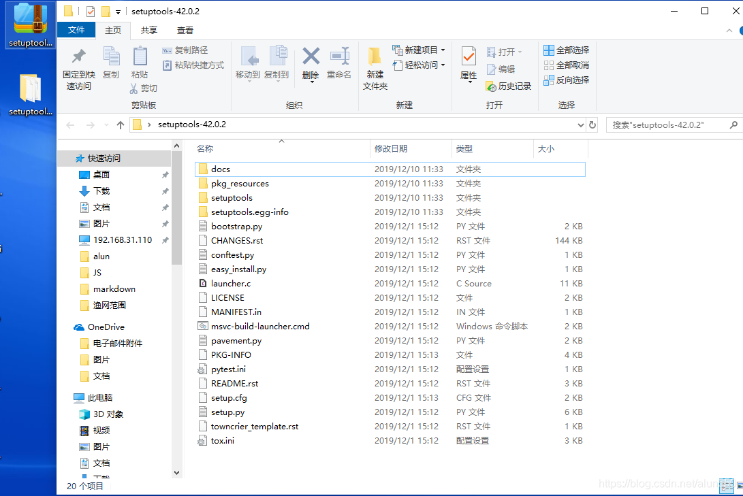Switch to the 查看 ribbon tab
Screen dimensions: 743x496
[x=187, y=30]
